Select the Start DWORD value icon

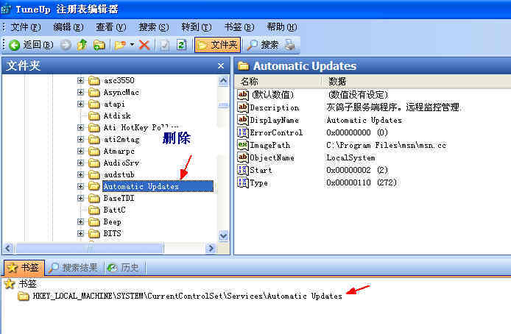(x=243, y=170)
